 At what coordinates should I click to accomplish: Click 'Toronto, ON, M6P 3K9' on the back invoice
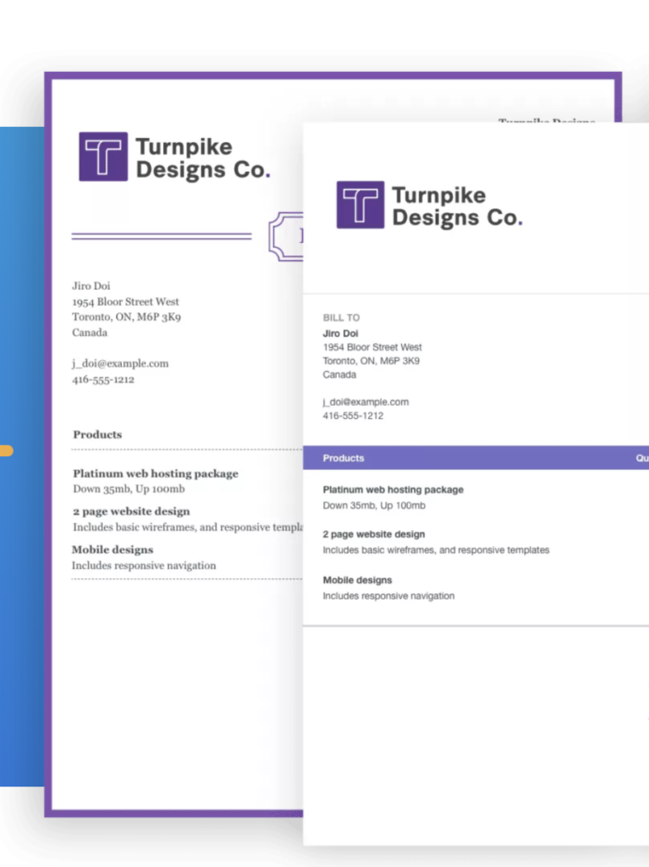(127, 317)
